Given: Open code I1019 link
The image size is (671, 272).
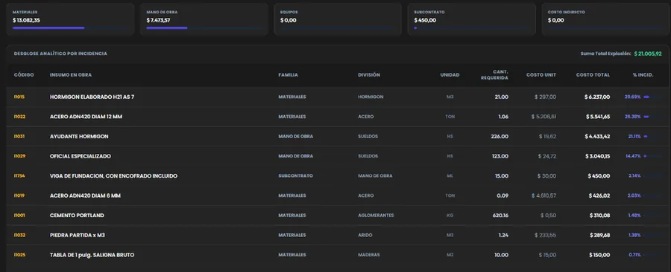Looking at the screenshot, I should point(19,195).
